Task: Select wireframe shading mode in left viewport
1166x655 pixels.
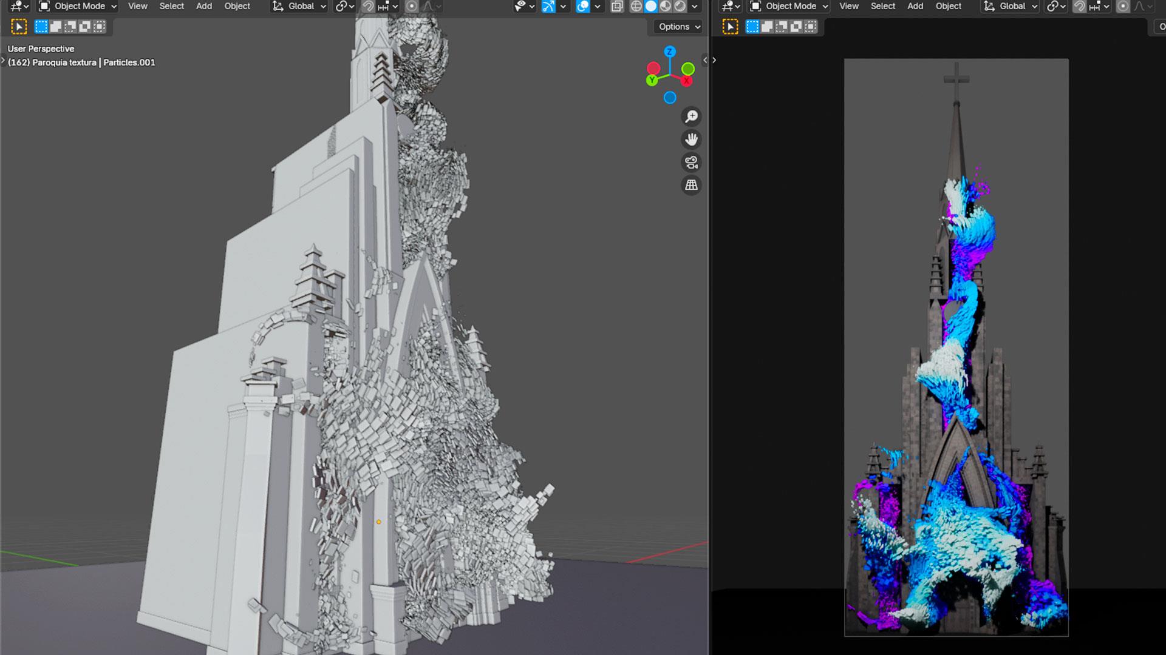Action: (636, 6)
